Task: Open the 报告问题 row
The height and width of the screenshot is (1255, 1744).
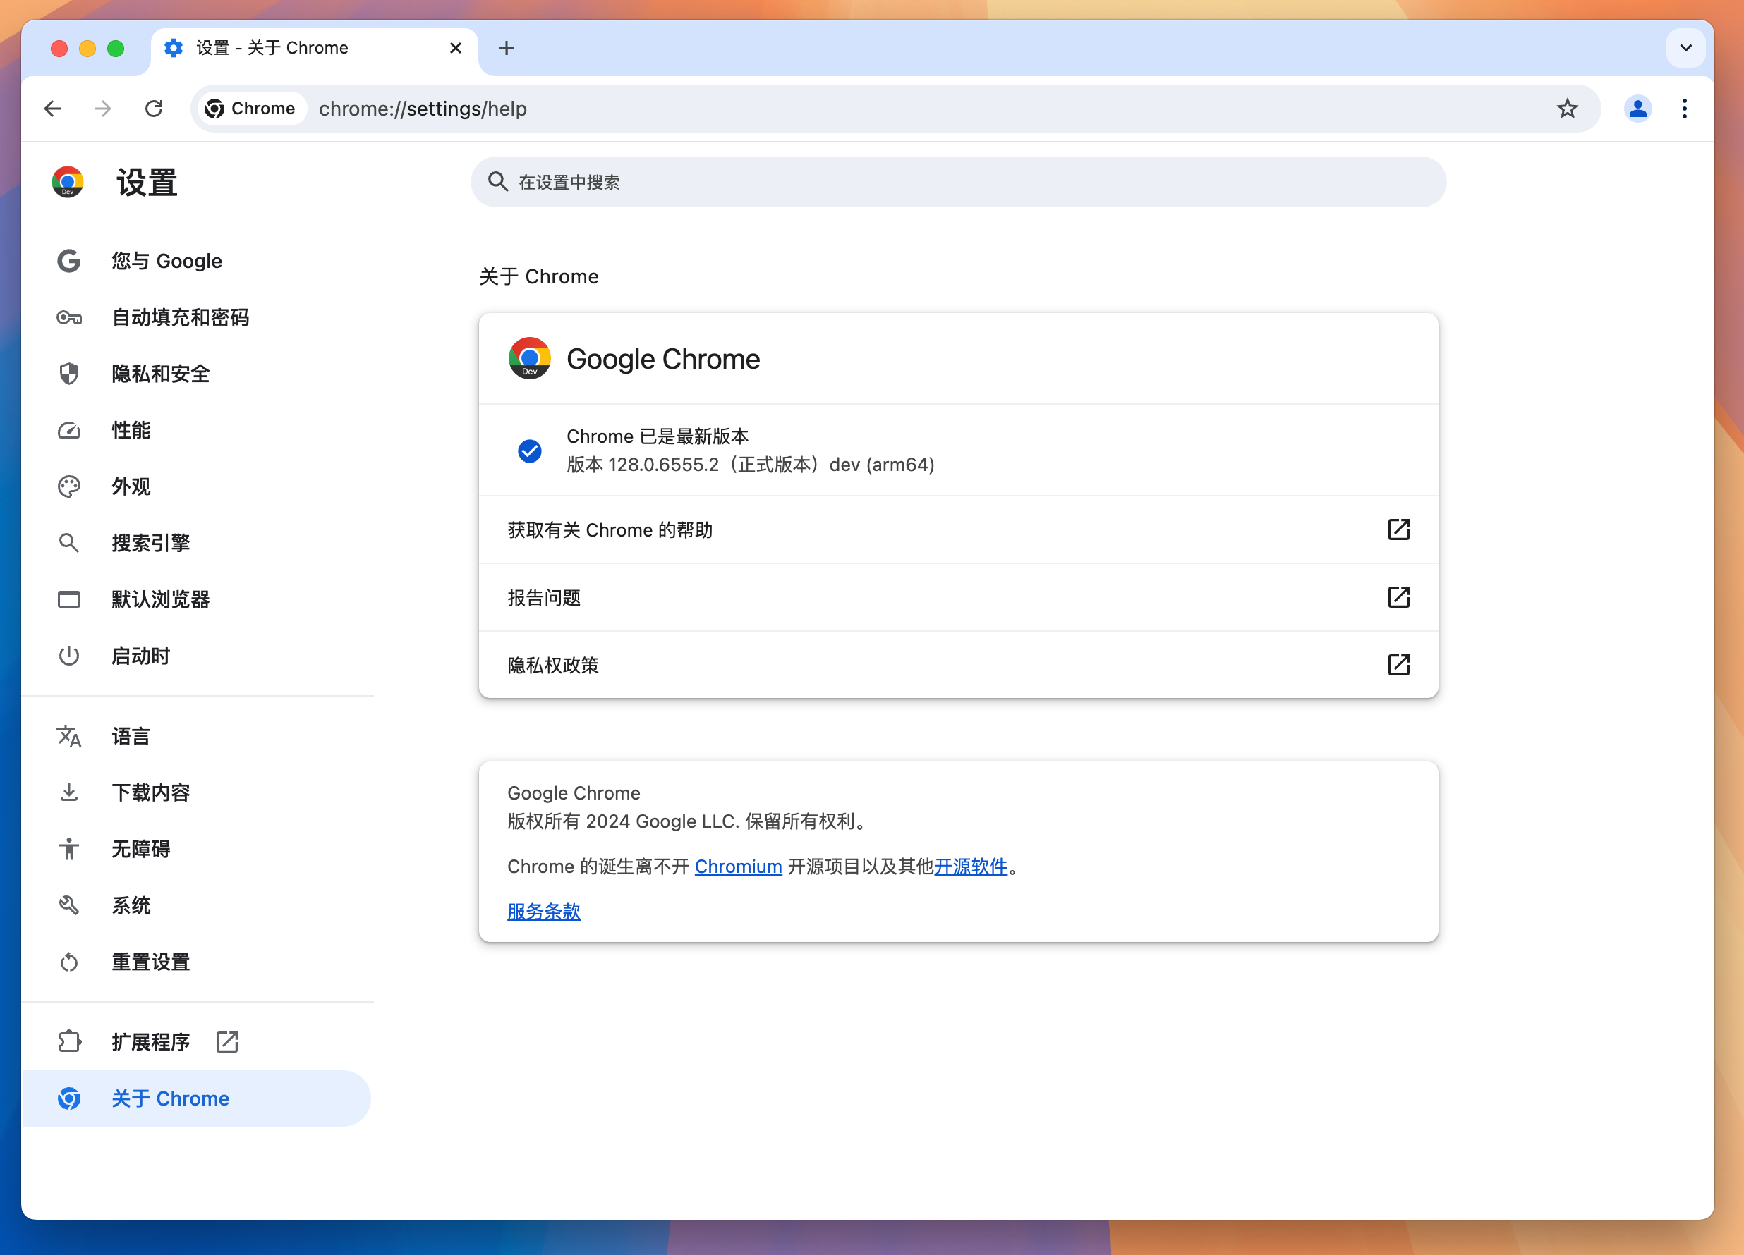Action: pos(958,597)
